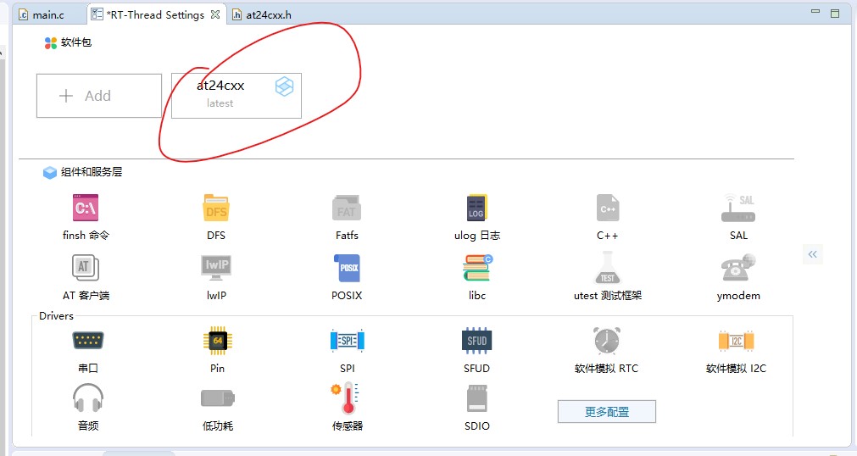Enable the lwIP network stack icon
This screenshot has height=456, width=857.
click(x=216, y=268)
